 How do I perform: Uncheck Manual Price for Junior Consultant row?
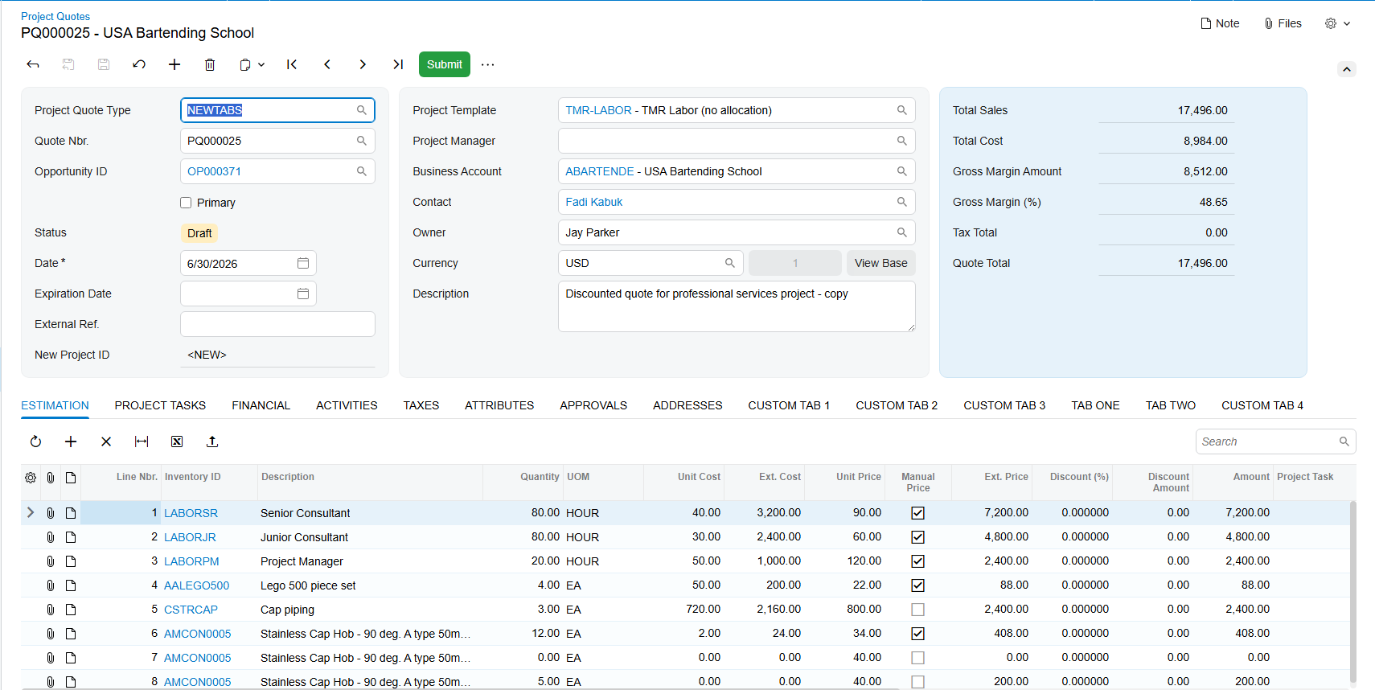click(918, 537)
